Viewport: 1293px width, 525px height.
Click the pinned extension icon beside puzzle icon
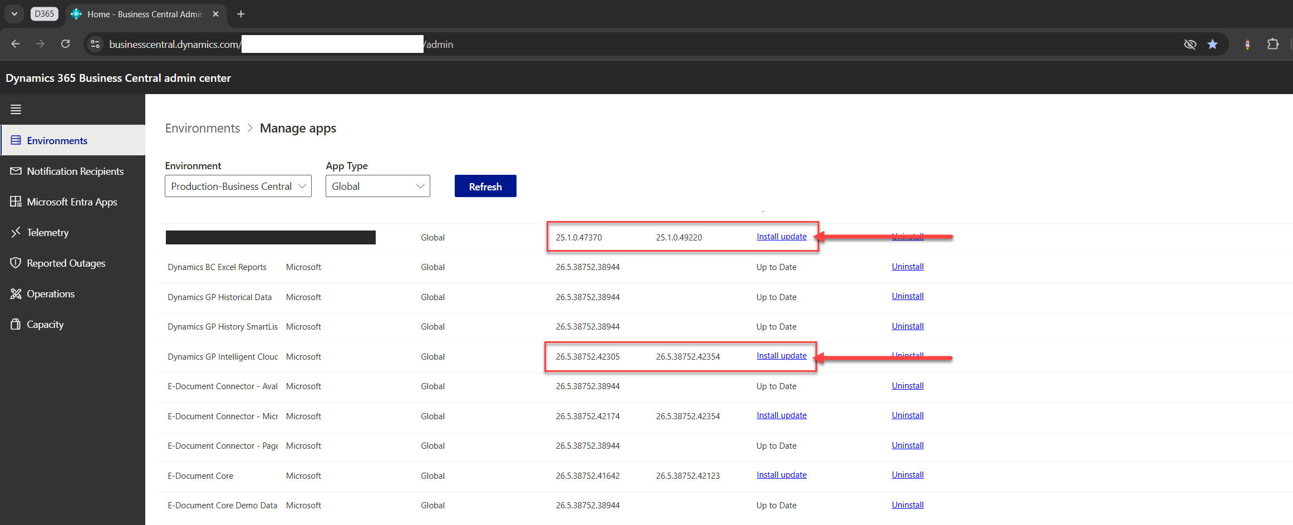(x=1247, y=45)
